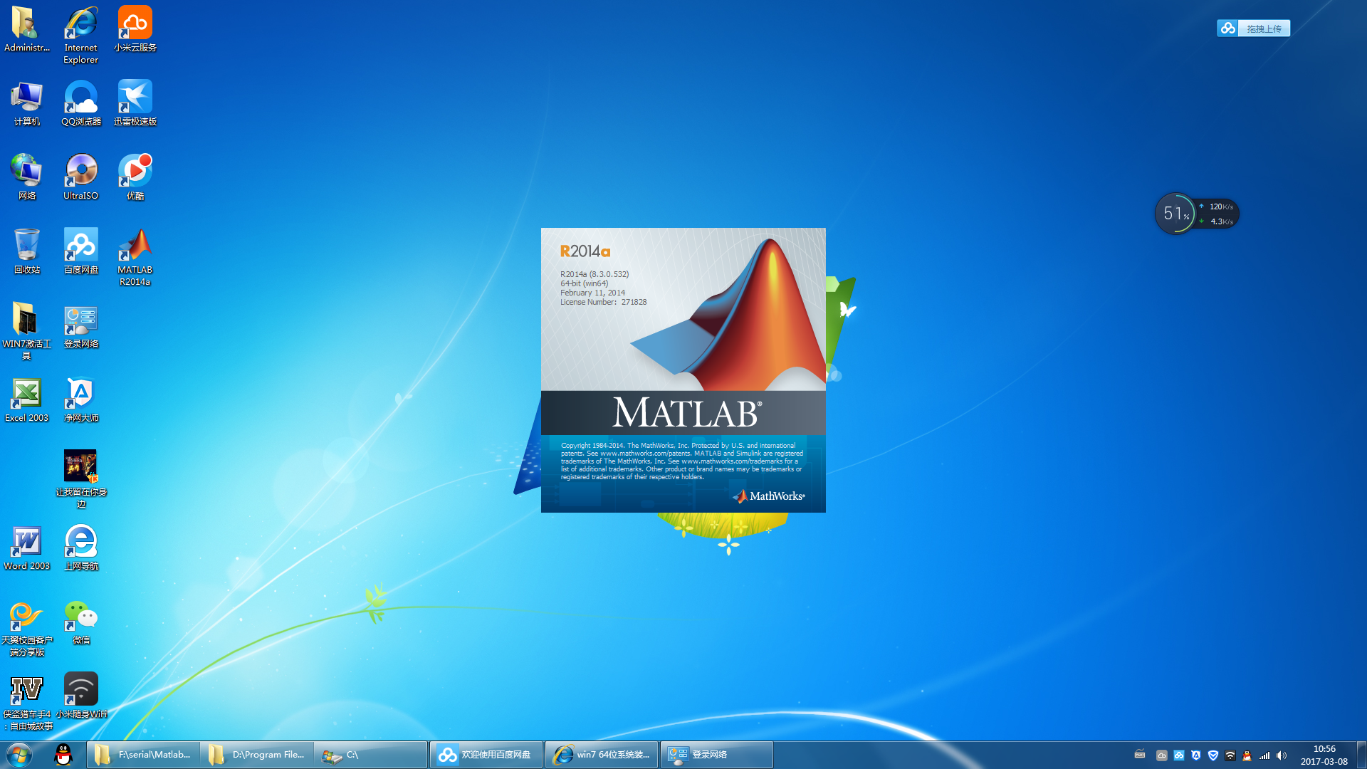Click the 拖拽上传 Baidu upload widget
Screen dimensions: 1367x769
(1253, 28)
